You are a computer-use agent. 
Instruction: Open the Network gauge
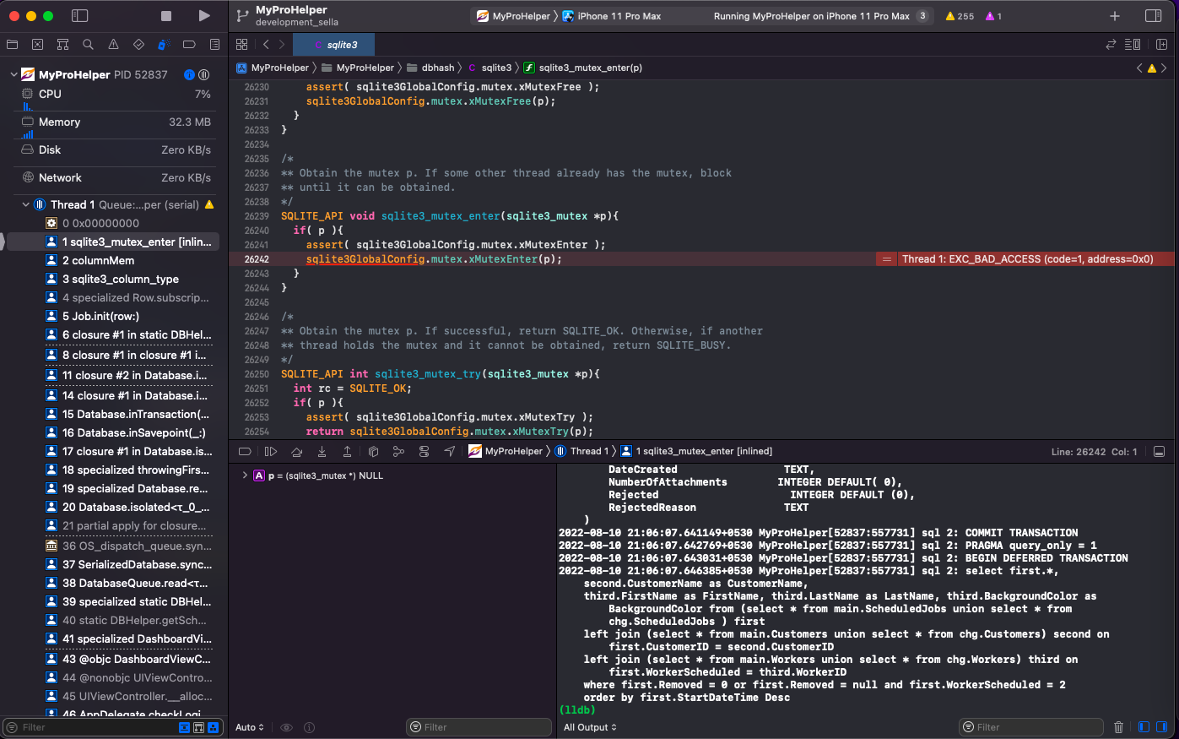[x=116, y=177]
